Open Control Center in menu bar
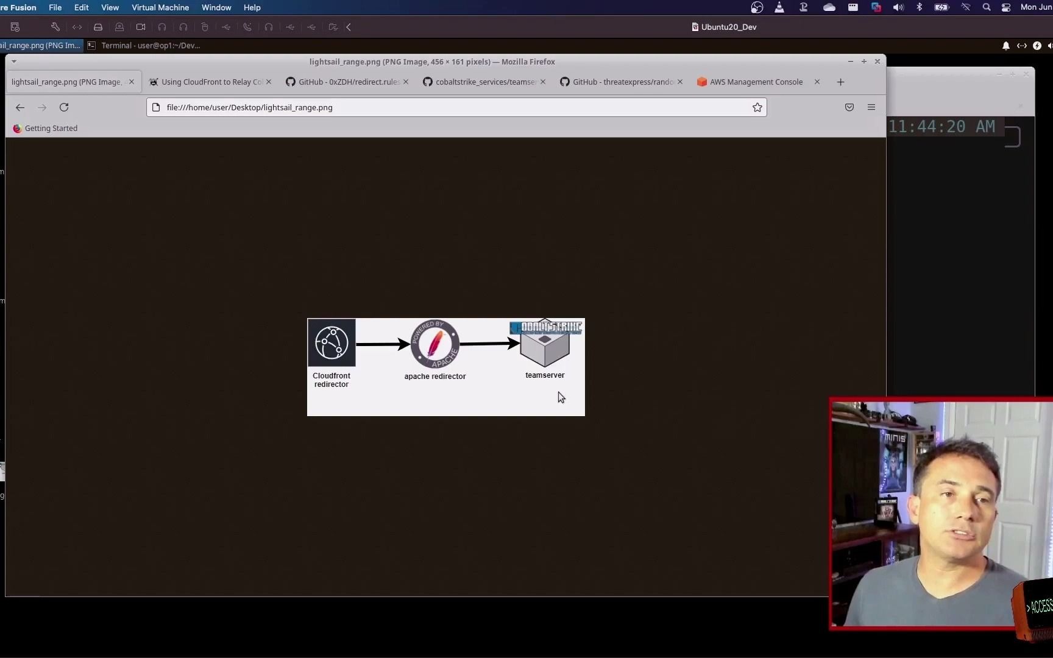 click(x=1006, y=7)
